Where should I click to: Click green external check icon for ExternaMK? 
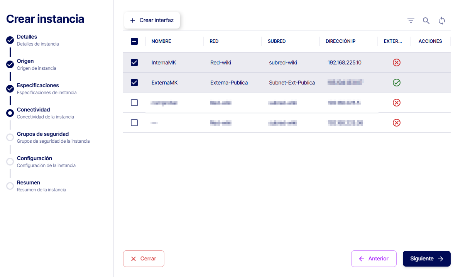coord(396,83)
